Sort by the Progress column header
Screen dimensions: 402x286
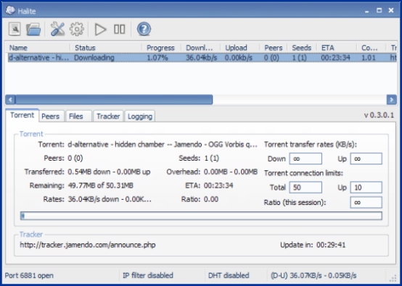click(160, 48)
